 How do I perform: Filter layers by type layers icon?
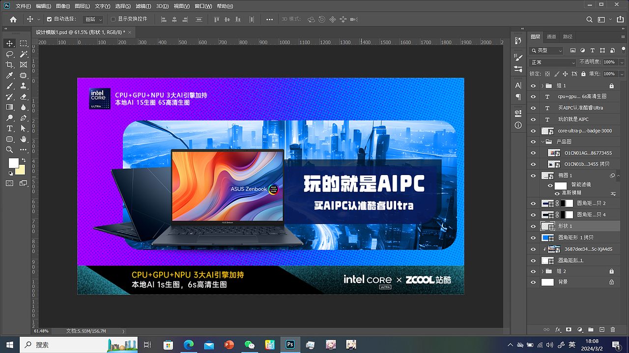[592, 50]
